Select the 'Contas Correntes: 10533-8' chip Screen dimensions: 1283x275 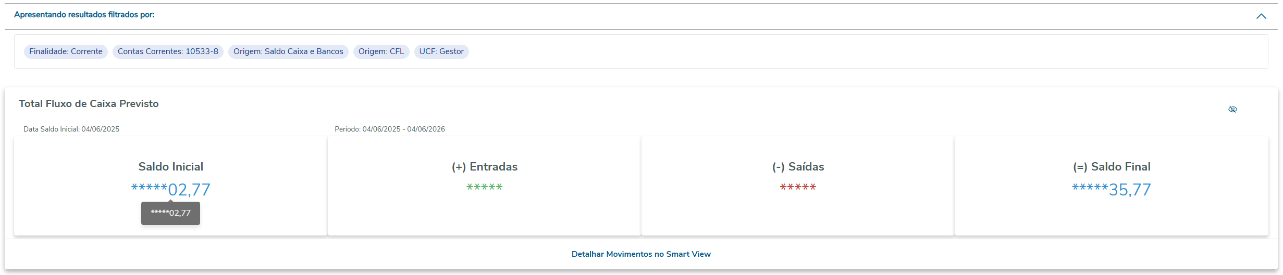(168, 51)
